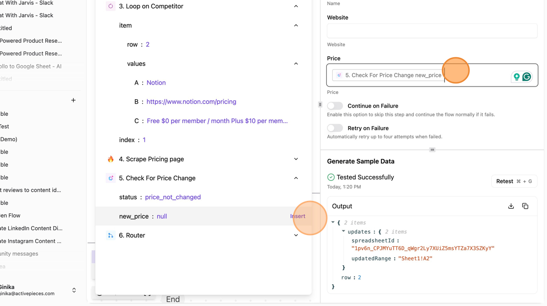The image size is (547, 306).
Task: Expand the Router step
Action: click(296, 236)
